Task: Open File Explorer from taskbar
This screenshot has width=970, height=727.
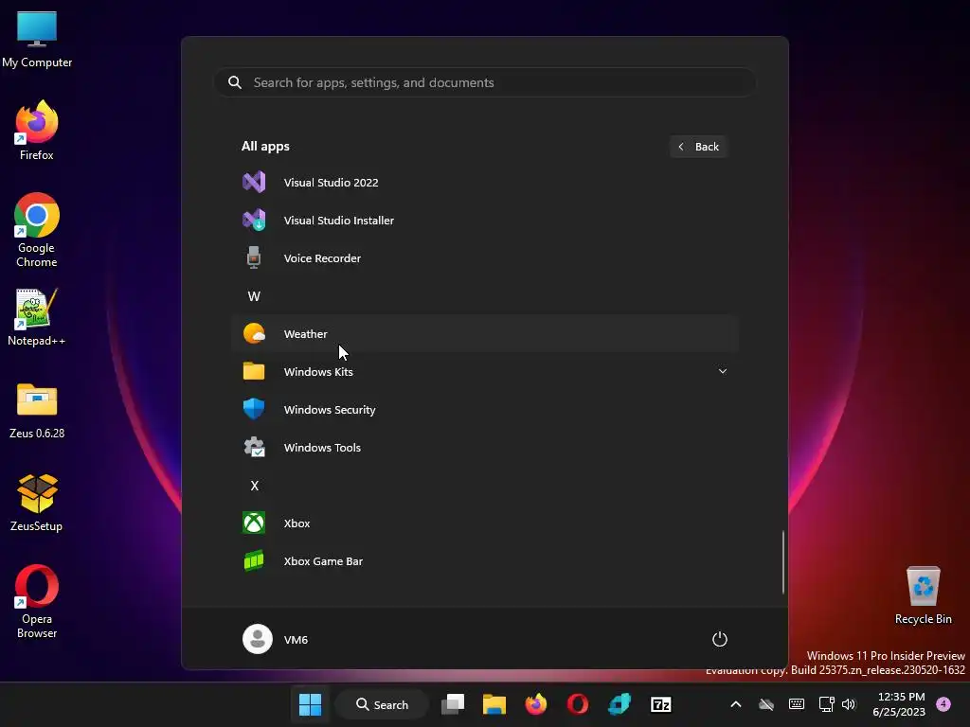Action: [x=494, y=704]
